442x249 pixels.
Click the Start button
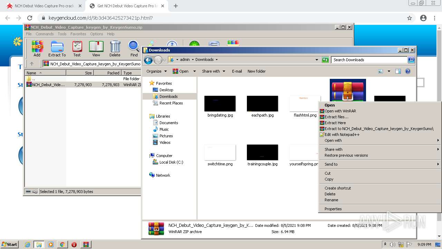pyautogui.click(x=10, y=245)
